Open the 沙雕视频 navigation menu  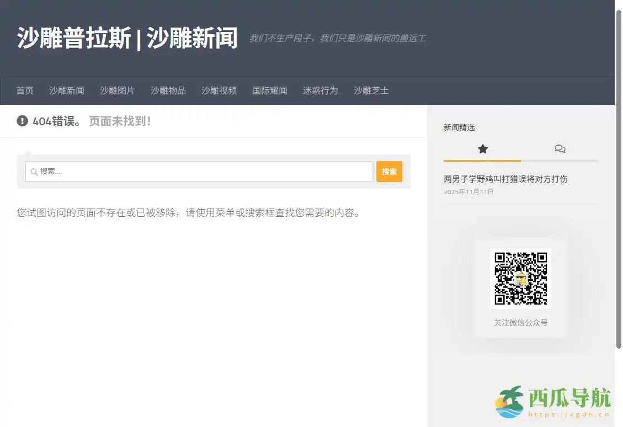pos(219,90)
